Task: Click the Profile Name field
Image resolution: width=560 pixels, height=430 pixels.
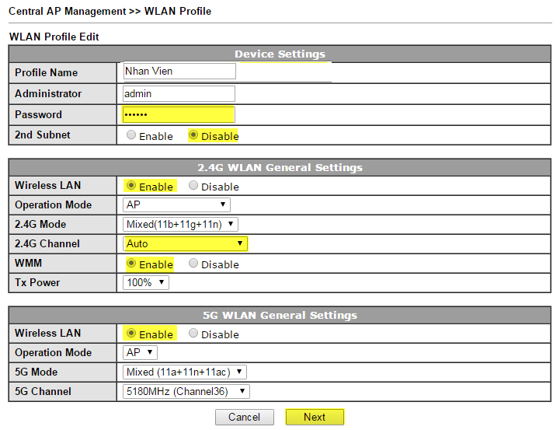Action: click(179, 71)
